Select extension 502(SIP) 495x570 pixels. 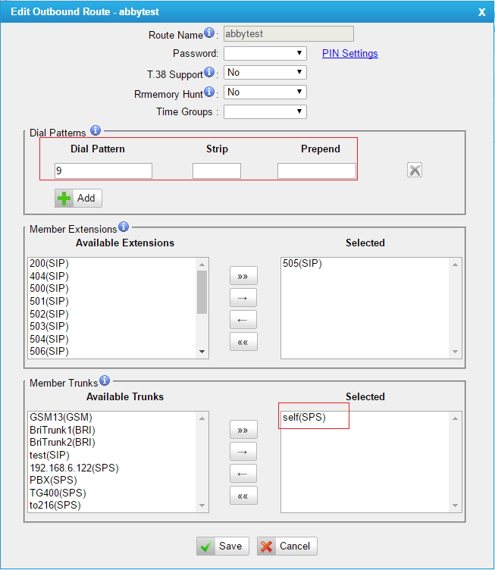click(49, 314)
